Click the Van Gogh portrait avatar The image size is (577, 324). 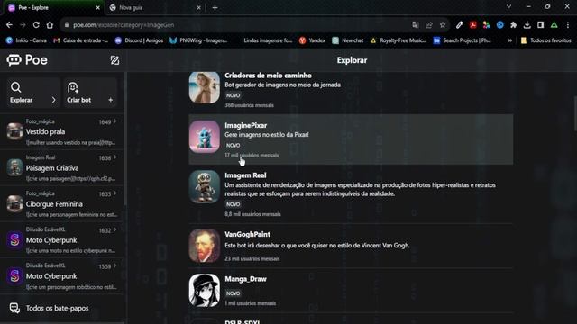[205, 246]
